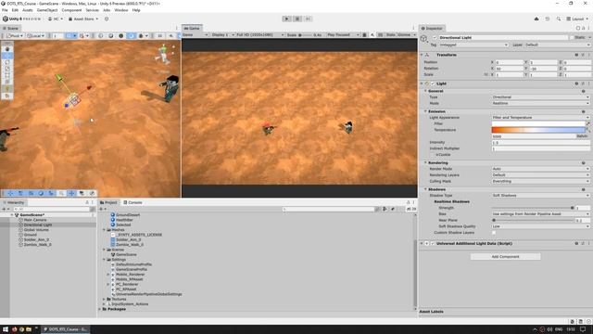The width and height of the screenshot is (593, 334).
Task: Open the Layout dropdown button
Action: pos(577,19)
